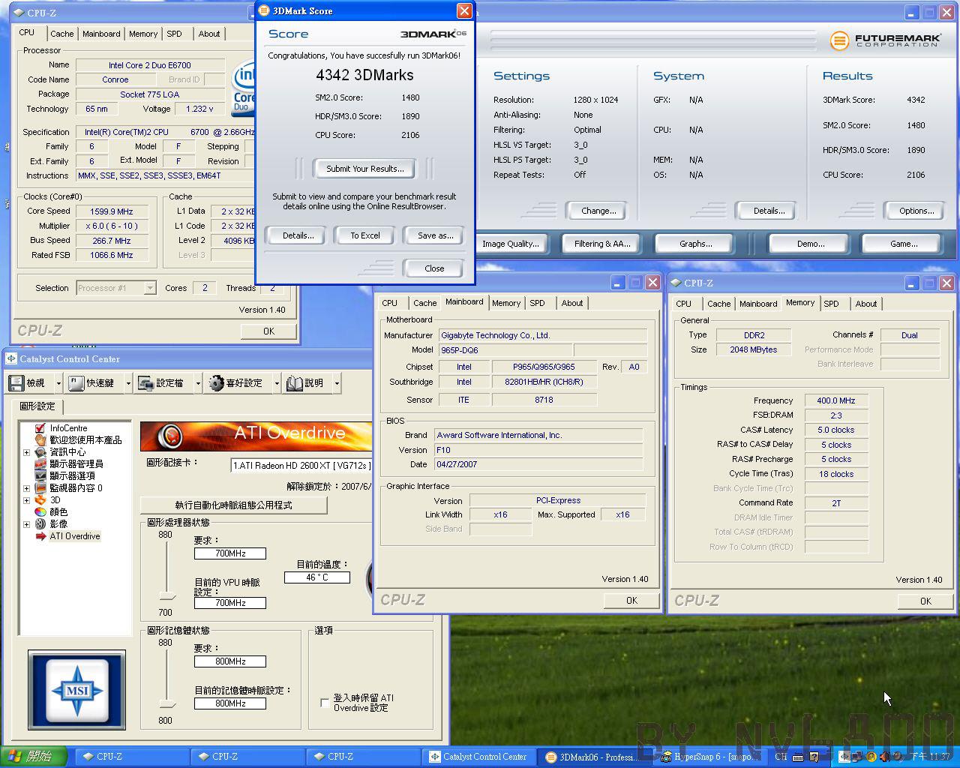Open Image Quality in 3DMark06
The image size is (960, 768).
click(x=510, y=244)
